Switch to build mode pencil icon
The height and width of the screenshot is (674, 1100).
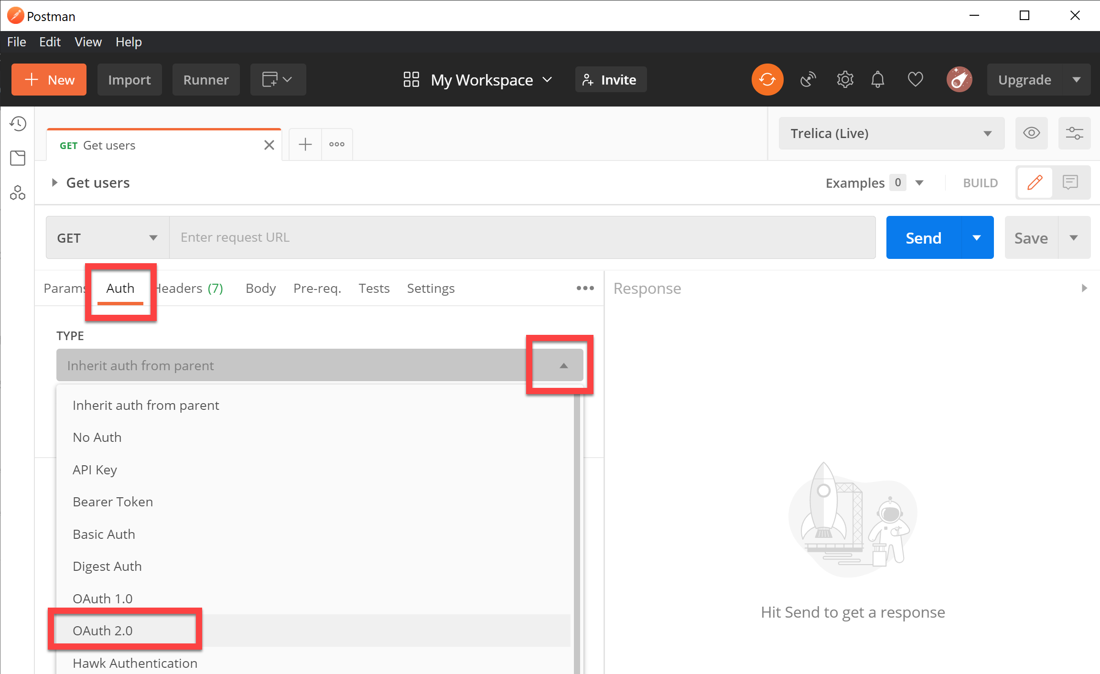point(1035,182)
